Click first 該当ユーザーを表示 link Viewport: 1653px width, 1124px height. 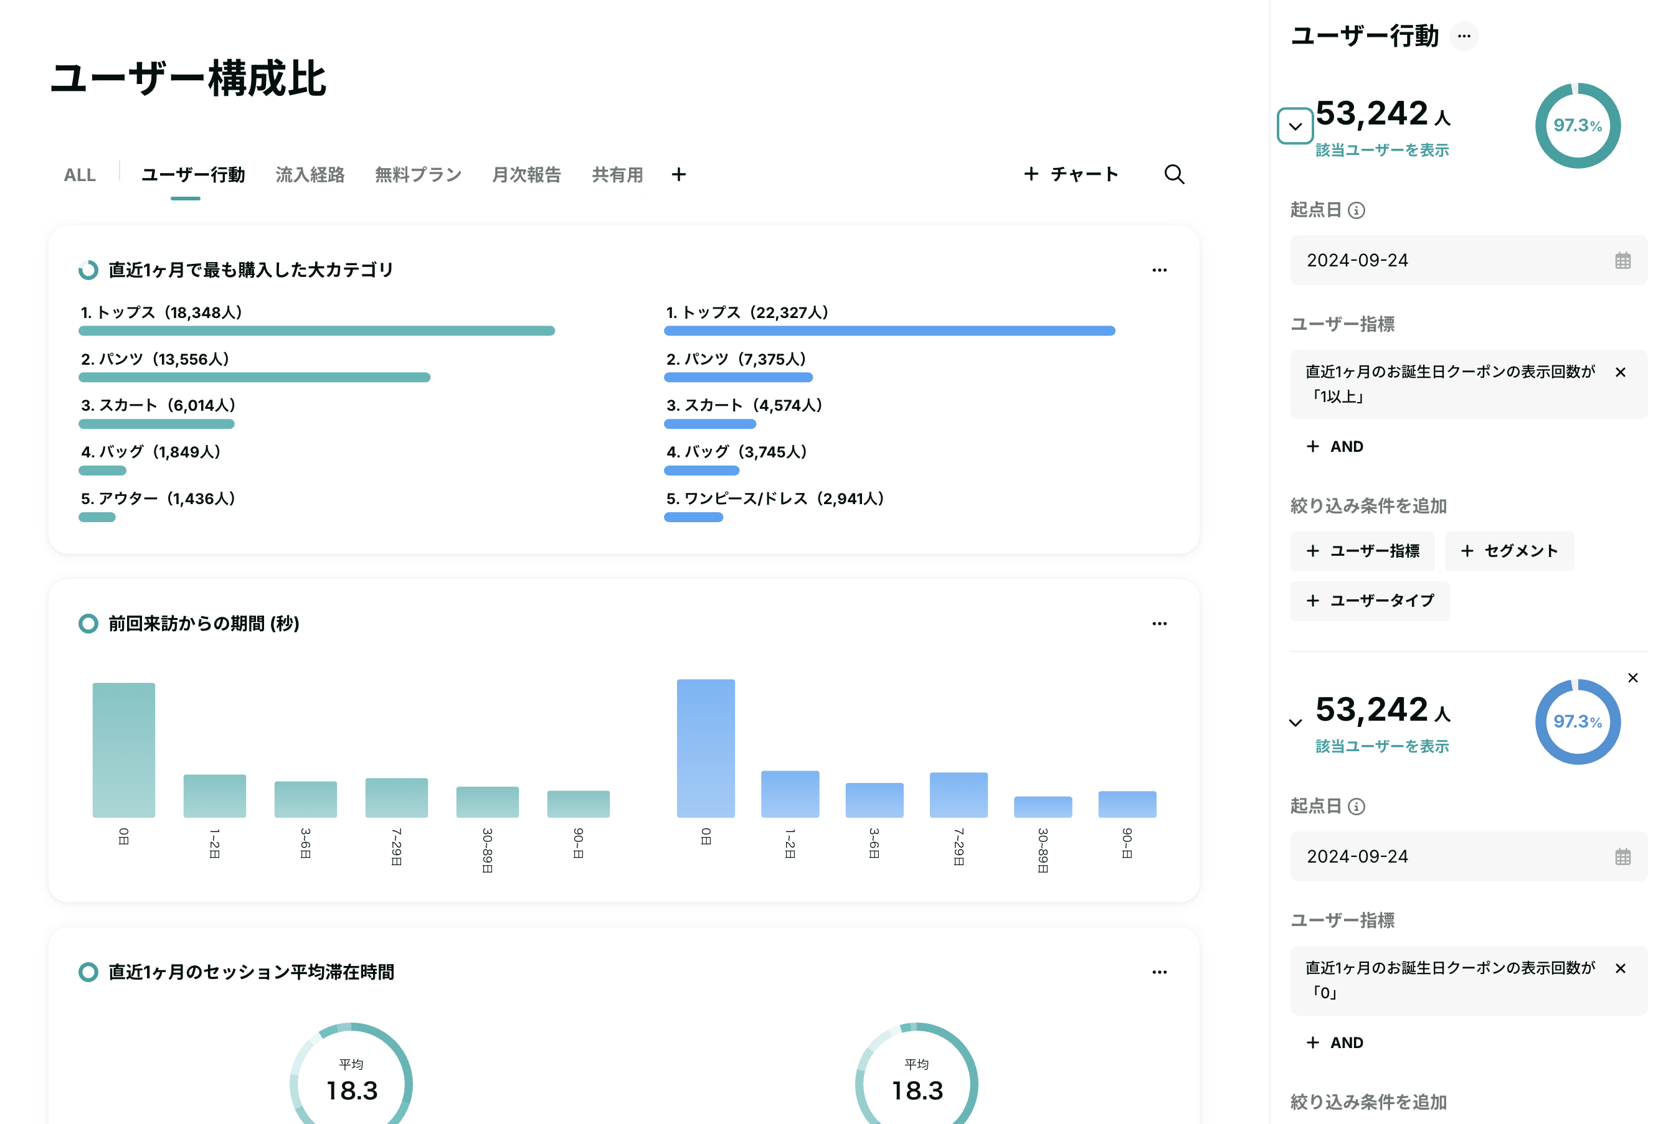pyautogui.click(x=1382, y=150)
